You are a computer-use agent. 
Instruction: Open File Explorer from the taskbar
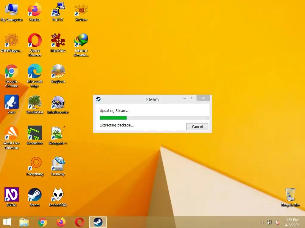(x=24, y=222)
